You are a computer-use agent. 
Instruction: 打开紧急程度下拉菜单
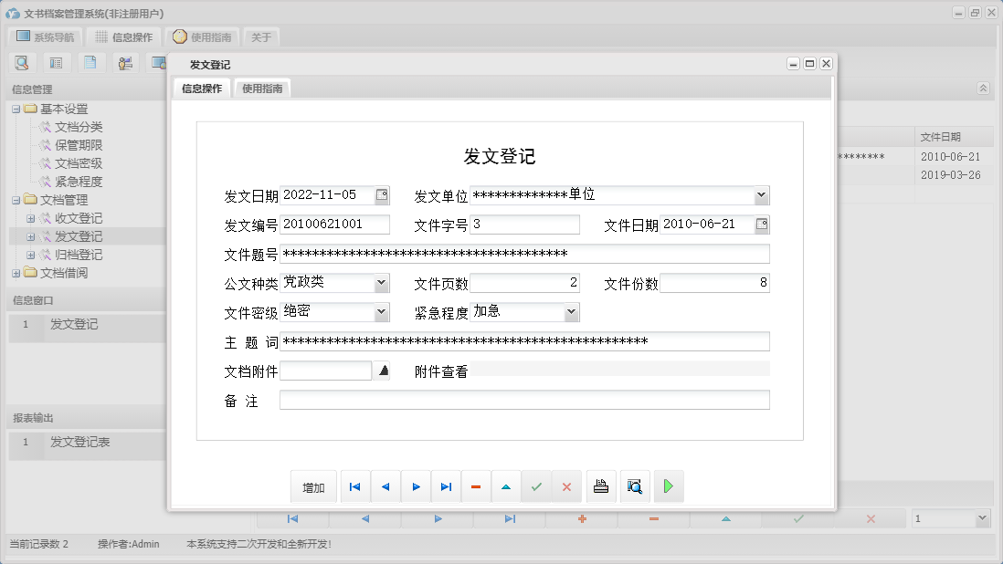tap(572, 312)
